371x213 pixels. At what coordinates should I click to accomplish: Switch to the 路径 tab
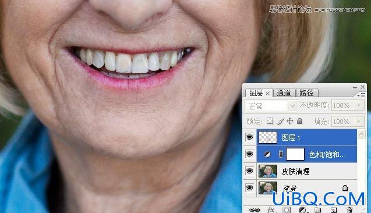pyautogui.click(x=306, y=93)
